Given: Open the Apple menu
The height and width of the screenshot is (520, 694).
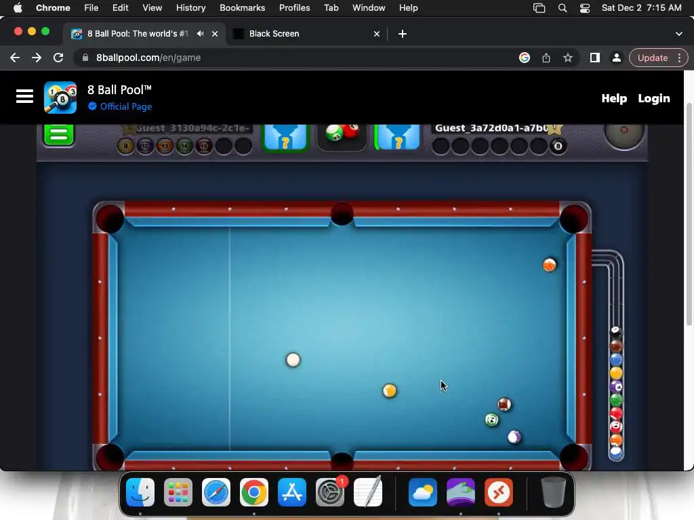Looking at the screenshot, I should pyautogui.click(x=18, y=7).
